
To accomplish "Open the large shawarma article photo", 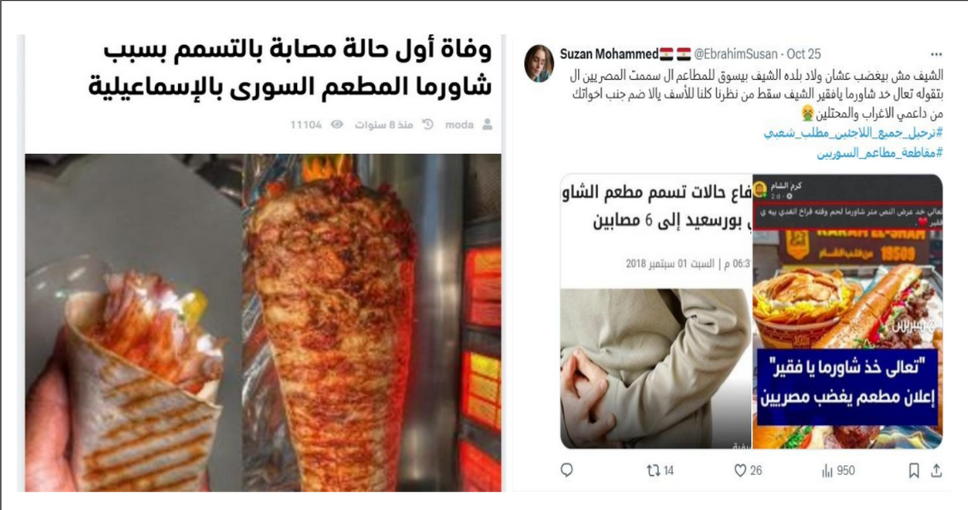I will 263,322.
